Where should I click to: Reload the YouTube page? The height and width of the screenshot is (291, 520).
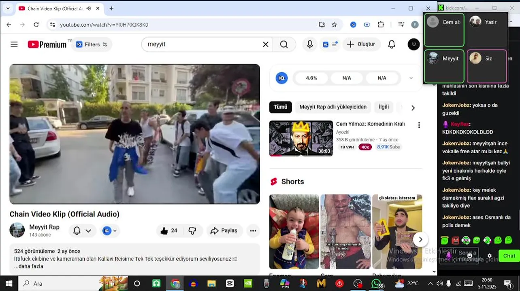coord(36,25)
